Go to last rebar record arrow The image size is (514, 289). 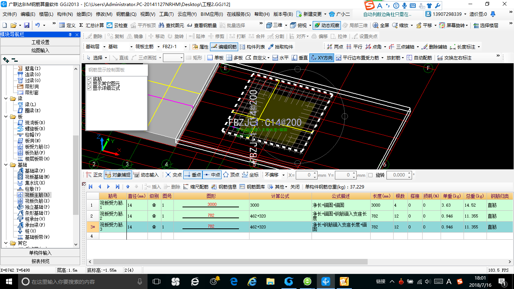117,187
